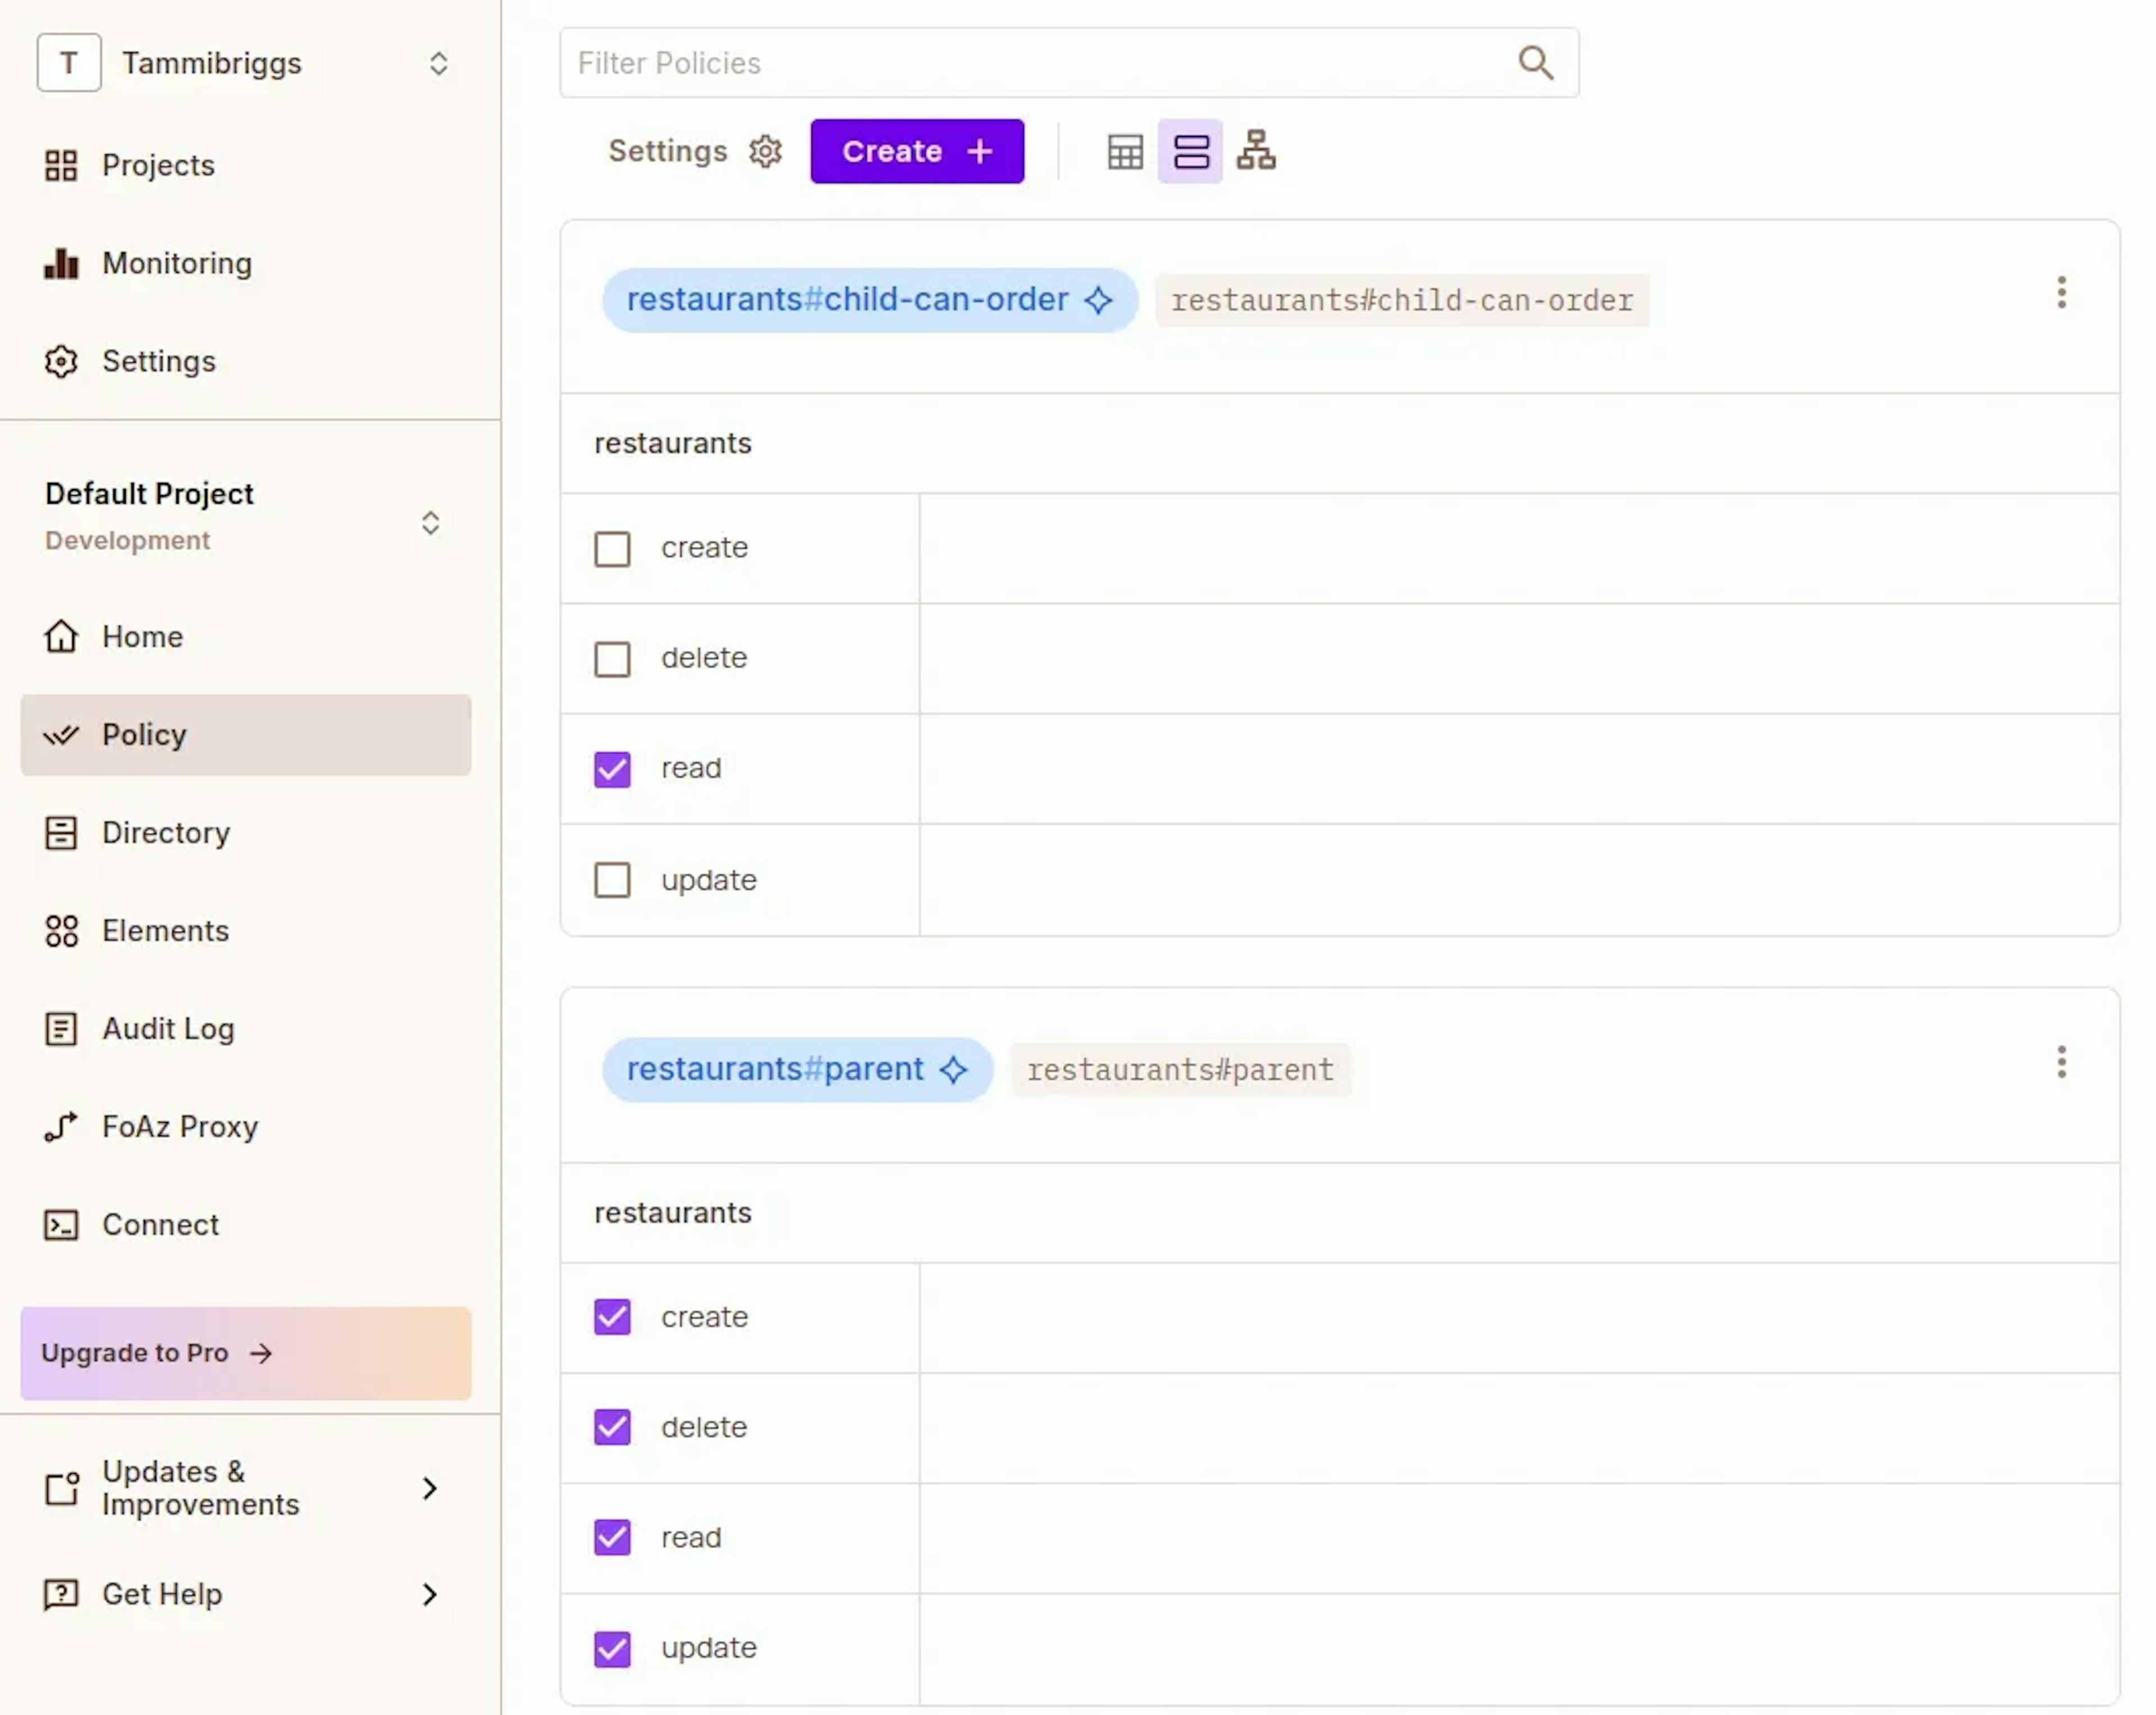This screenshot has width=2156, height=1715.
Task: Uncheck create for restaurants#parent
Action: pos(612,1317)
